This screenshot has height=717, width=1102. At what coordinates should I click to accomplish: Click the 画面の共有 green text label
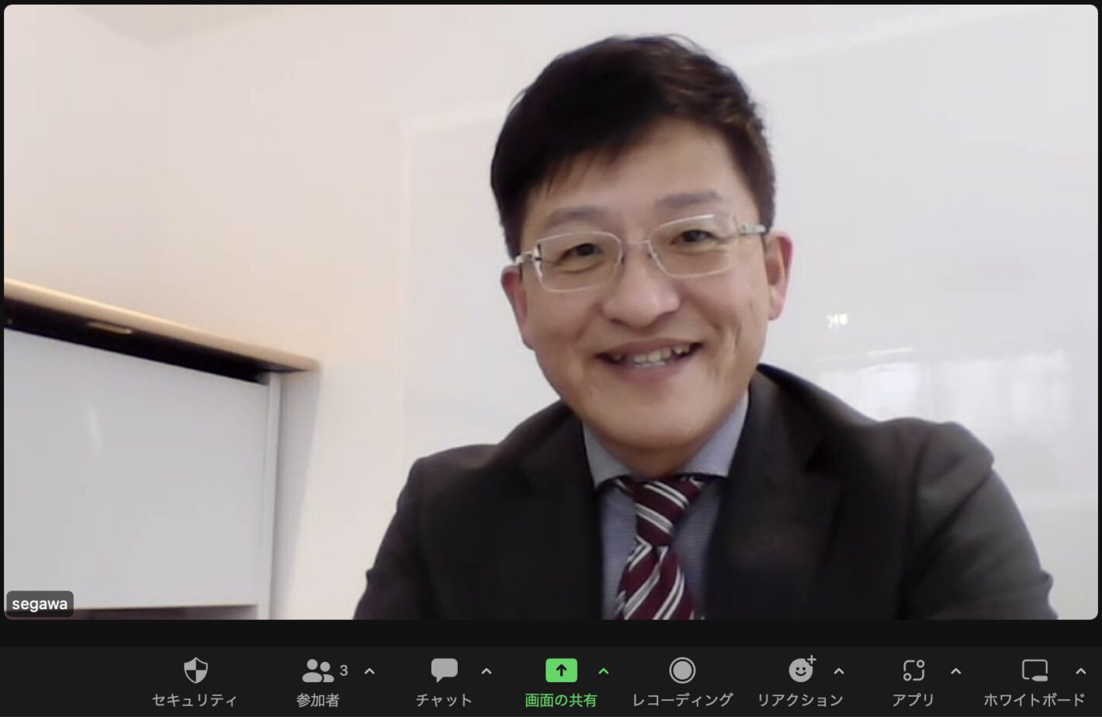coord(561,700)
